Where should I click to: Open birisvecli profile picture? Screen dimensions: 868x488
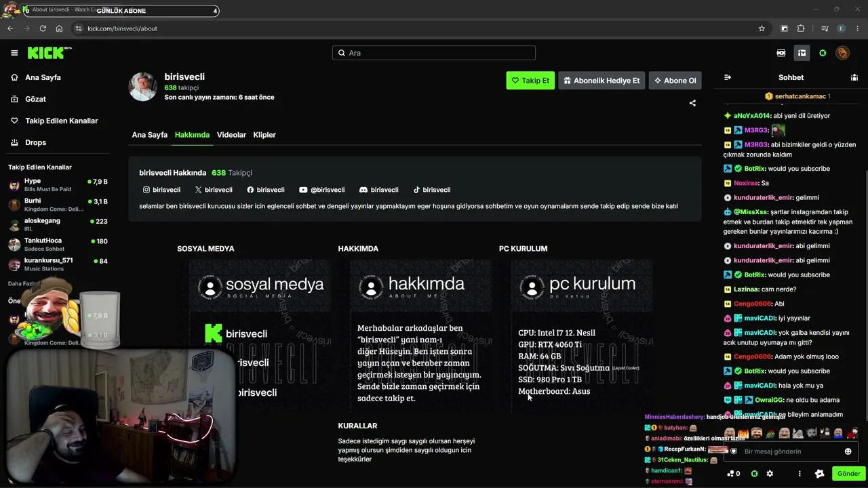pyautogui.click(x=143, y=87)
